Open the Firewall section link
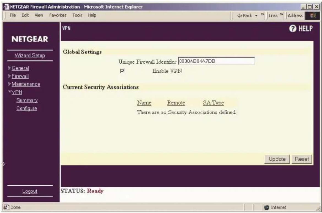Image resolution: width=322 pixels, height=213 pixels. coord(20,76)
